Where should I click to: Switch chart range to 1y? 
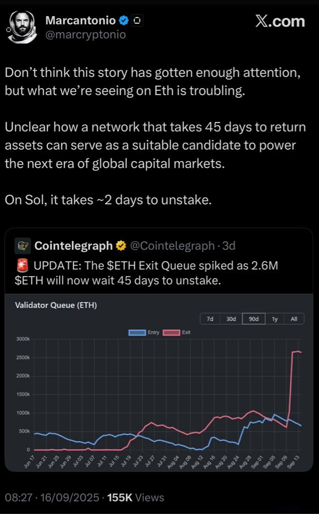[274, 319]
